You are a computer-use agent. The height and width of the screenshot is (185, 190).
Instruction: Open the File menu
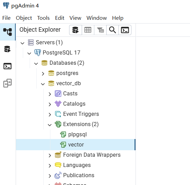6,18
